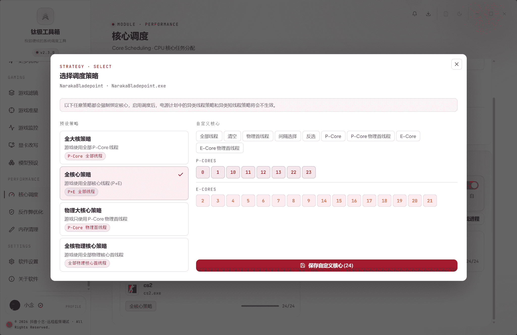
Task: Click the 全部线程 quick-select button
Action: (209, 136)
